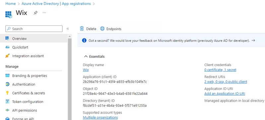
Task: Click the Delete trash can icon
Action: (x=82, y=29)
